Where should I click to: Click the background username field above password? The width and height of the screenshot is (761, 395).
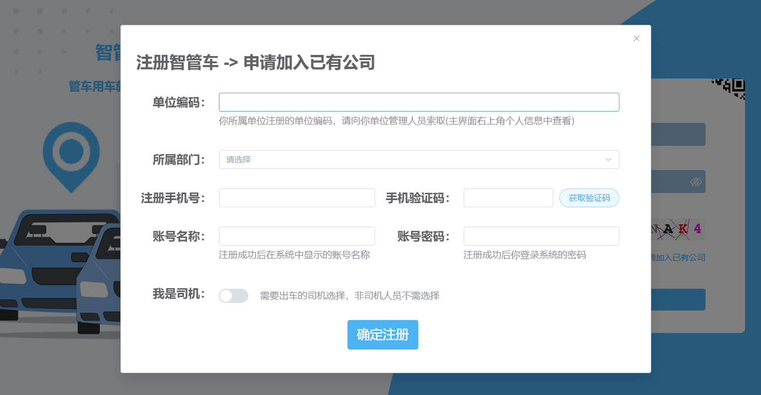point(678,135)
